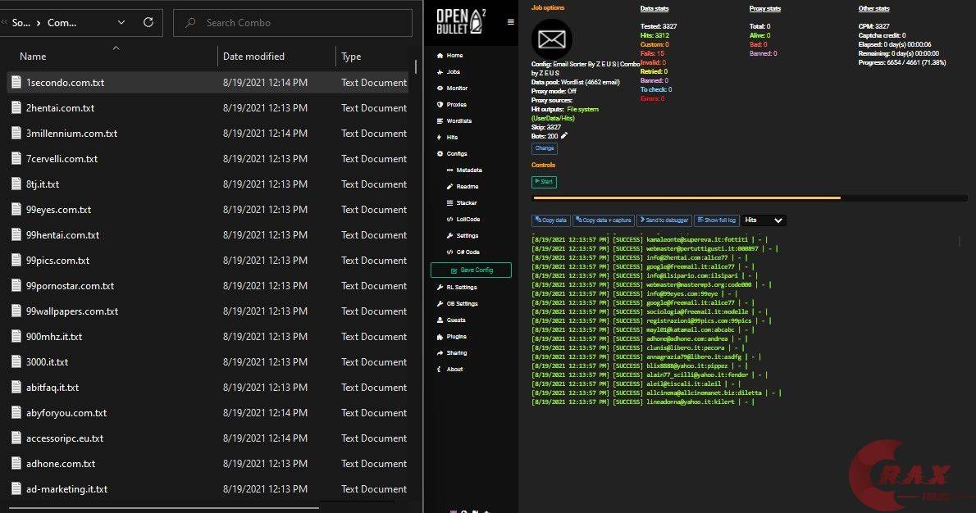This screenshot has width=976, height=513.
Task: Select file adhone.com.txt
Action: pos(208,464)
